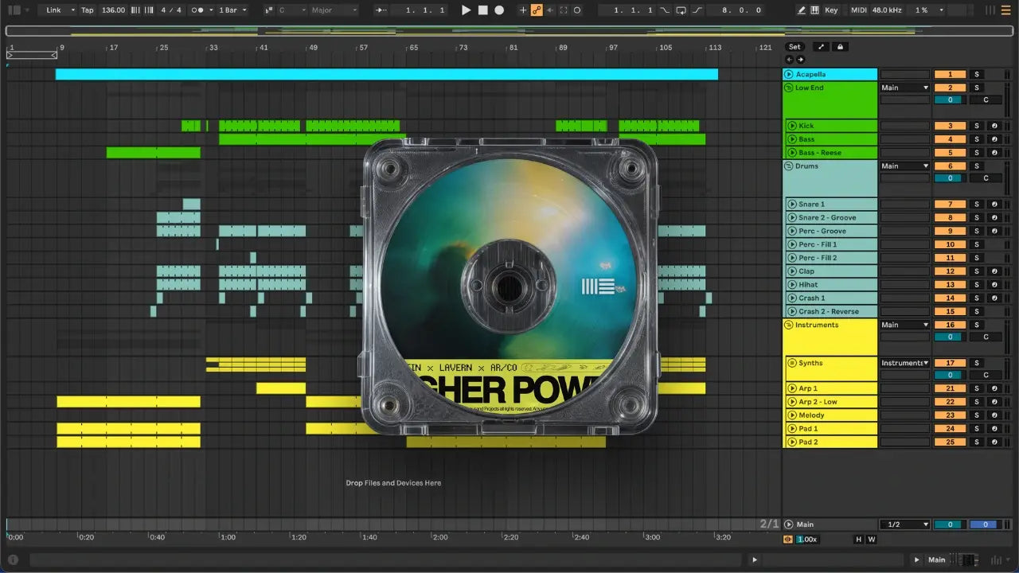Click the 136.00 tempo field
Screen dimensions: 1019x573
click(x=113, y=10)
